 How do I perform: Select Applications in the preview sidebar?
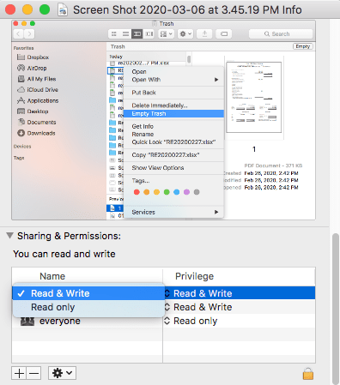click(x=38, y=100)
